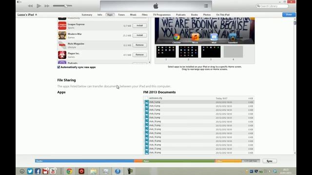This screenshot has width=312, height=175.
Task: Select Home screen thumbnail 2
Action: click(189, 52)
